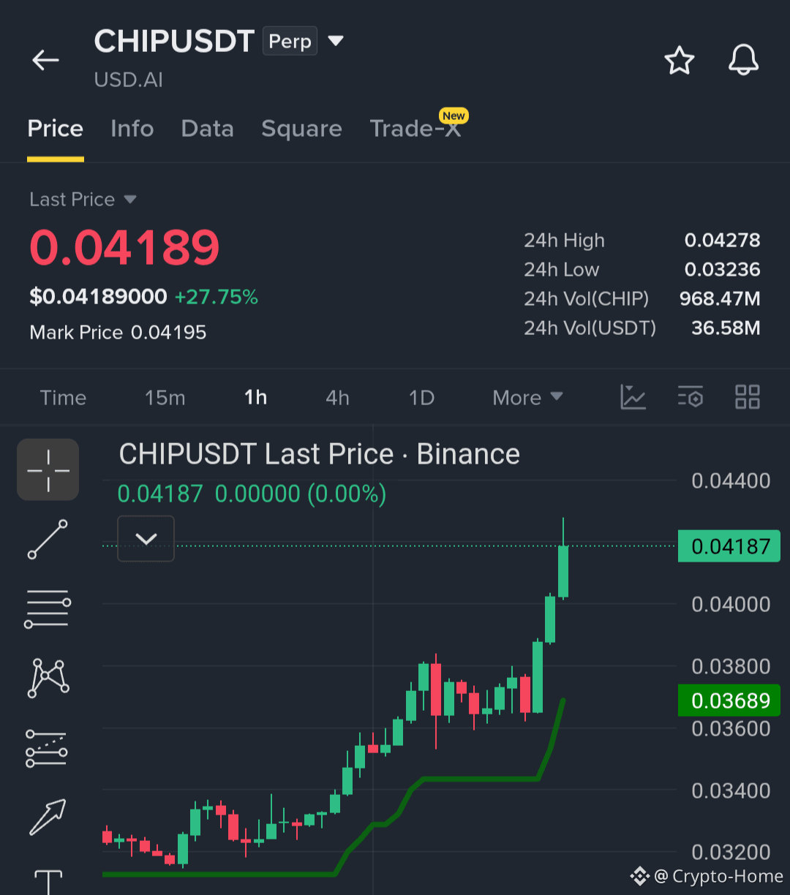The image size is (790, 895).
Task: Click the latest tall green candlestick
Action: pos(563,570)
